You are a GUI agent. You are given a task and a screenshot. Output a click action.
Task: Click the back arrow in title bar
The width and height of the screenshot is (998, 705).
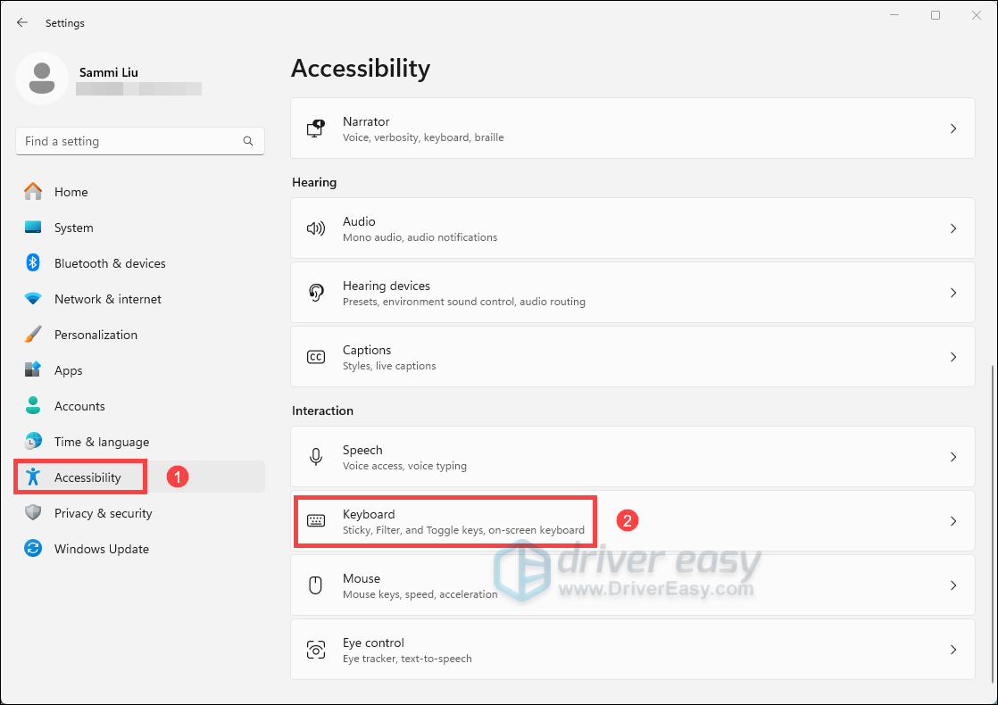(22, 22)
